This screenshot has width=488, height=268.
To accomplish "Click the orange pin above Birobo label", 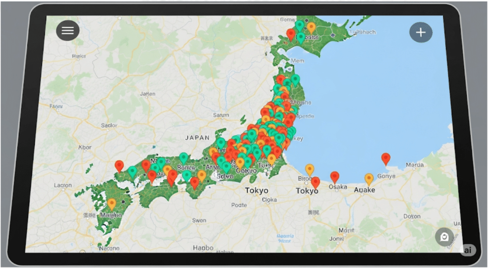I will click(310, 169).
